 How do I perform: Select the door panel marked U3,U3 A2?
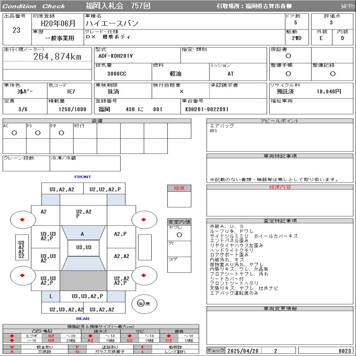point(45,259)
